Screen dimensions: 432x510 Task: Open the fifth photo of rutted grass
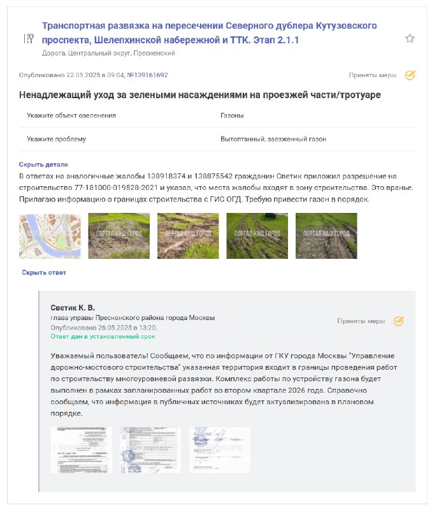(326, 236)
